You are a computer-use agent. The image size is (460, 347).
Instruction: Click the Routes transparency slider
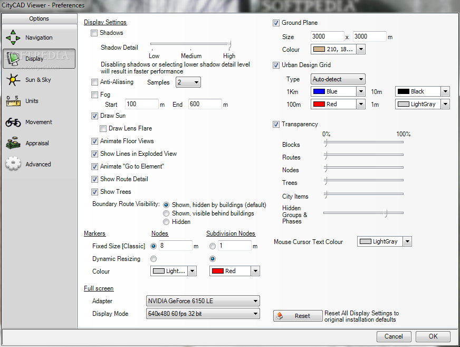point(363,155)
